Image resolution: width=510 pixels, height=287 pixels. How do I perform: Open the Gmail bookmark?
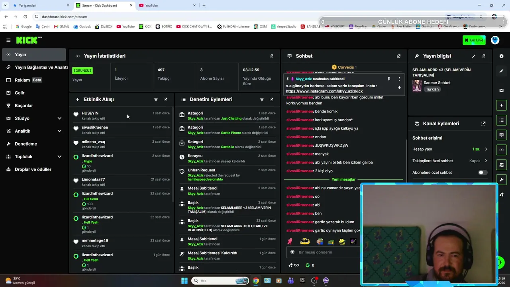[61, 27]
